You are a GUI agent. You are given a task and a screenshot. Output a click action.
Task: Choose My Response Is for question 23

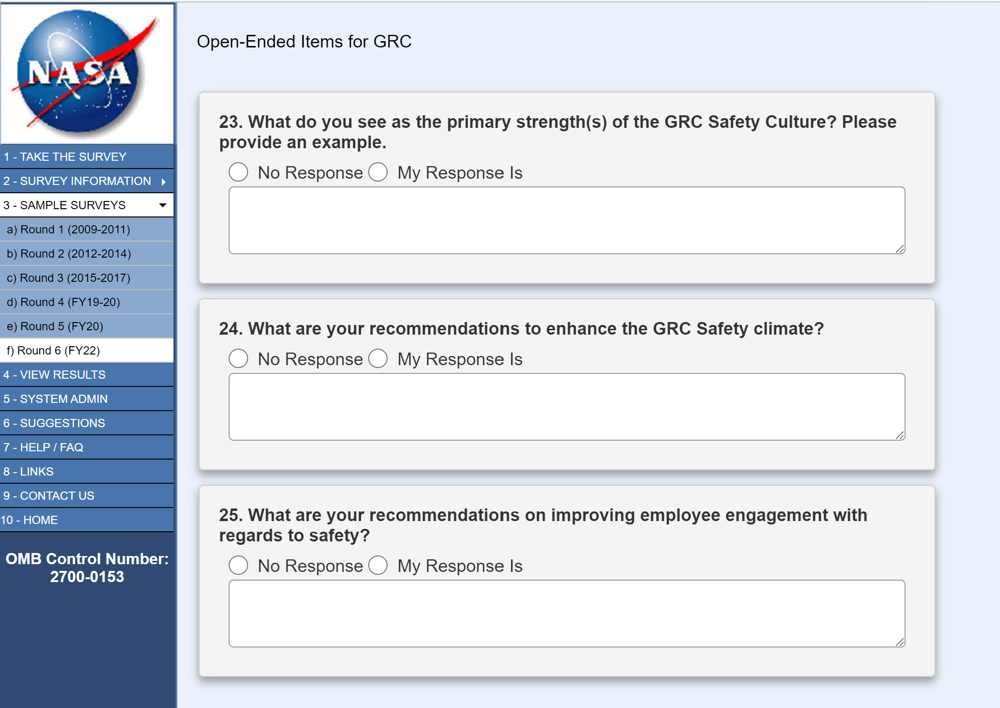pyautogui.click(x=378, y=172)
